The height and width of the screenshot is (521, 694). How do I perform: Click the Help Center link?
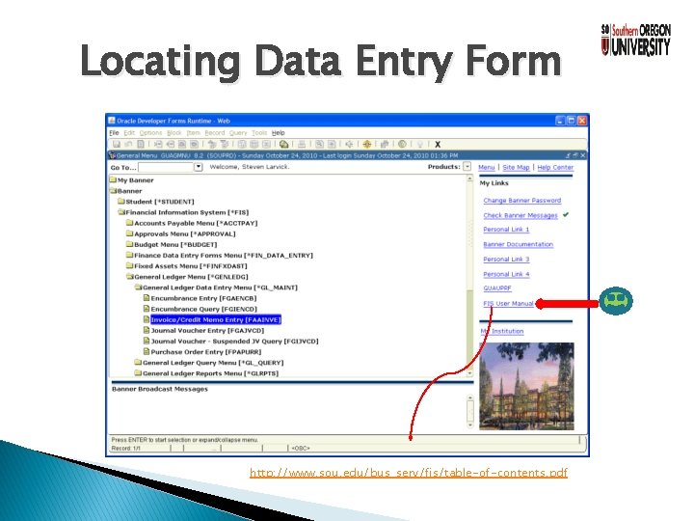coord(555,167)
